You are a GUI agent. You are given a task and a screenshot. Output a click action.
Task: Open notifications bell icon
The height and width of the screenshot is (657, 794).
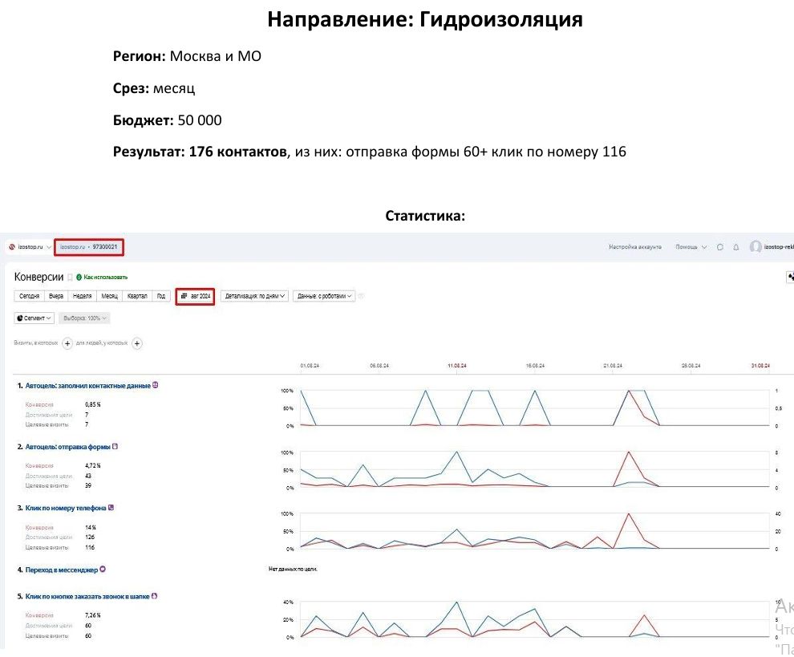736,247
